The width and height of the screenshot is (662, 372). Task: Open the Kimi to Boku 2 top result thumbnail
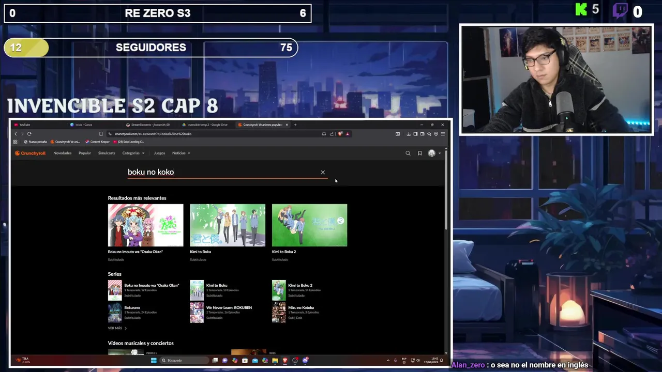point(309,225)
